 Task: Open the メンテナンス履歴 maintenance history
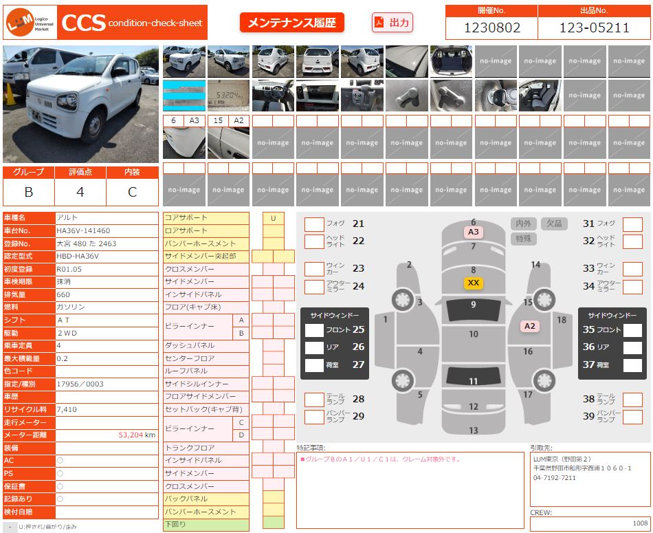click(291, 23)
